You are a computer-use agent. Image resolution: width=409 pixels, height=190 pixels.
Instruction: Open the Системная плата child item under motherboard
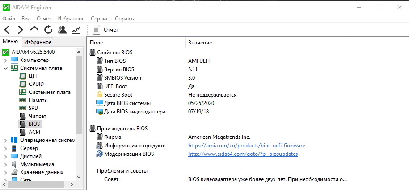(50, 92)
